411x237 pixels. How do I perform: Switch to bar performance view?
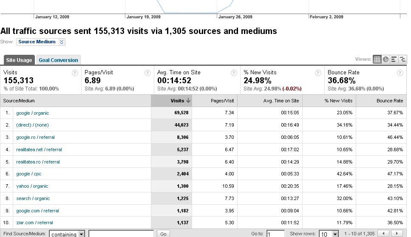tap(394, 59)
